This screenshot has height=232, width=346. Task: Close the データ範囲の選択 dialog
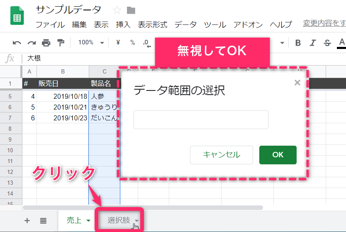297,83
